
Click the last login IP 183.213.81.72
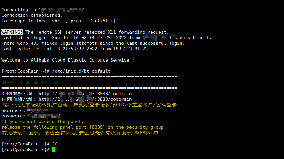(x=130, y=49)
